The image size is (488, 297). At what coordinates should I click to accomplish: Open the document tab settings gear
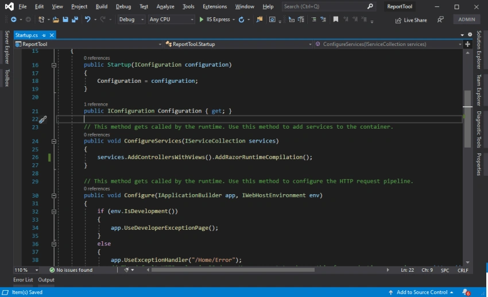470,34
